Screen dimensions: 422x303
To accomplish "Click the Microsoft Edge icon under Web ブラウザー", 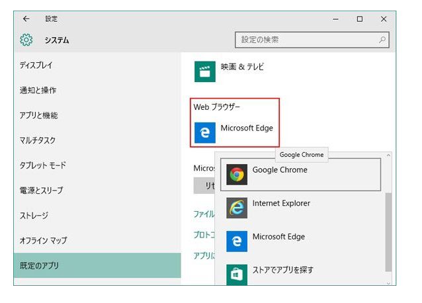I will (x=205, y=133).
